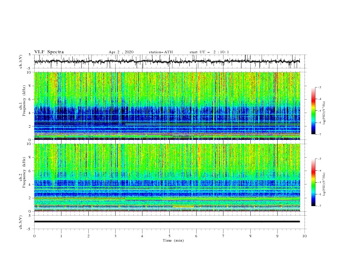The image size is (343, 265).
Task: Click the "VLF Spectra" plot title
Action: tap(49, 52)
